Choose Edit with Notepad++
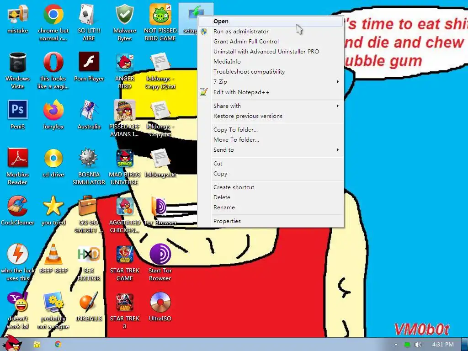The height and width of the screenshot is (351, 468). [x=271, y=92]
